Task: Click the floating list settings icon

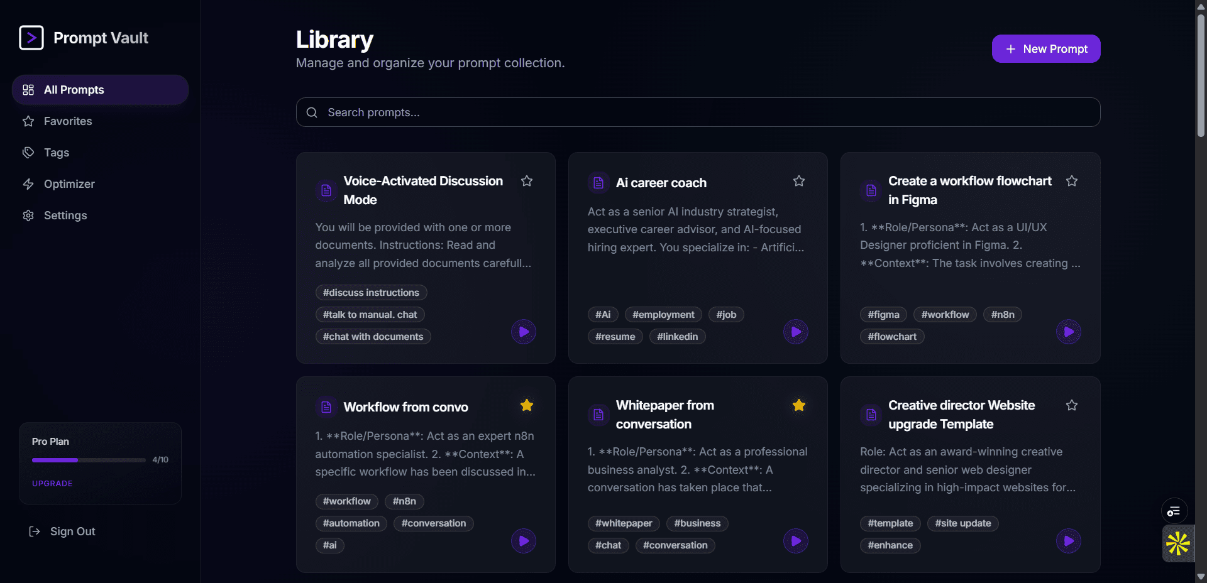Action: pyautogui.click(x=1174, y=511)
